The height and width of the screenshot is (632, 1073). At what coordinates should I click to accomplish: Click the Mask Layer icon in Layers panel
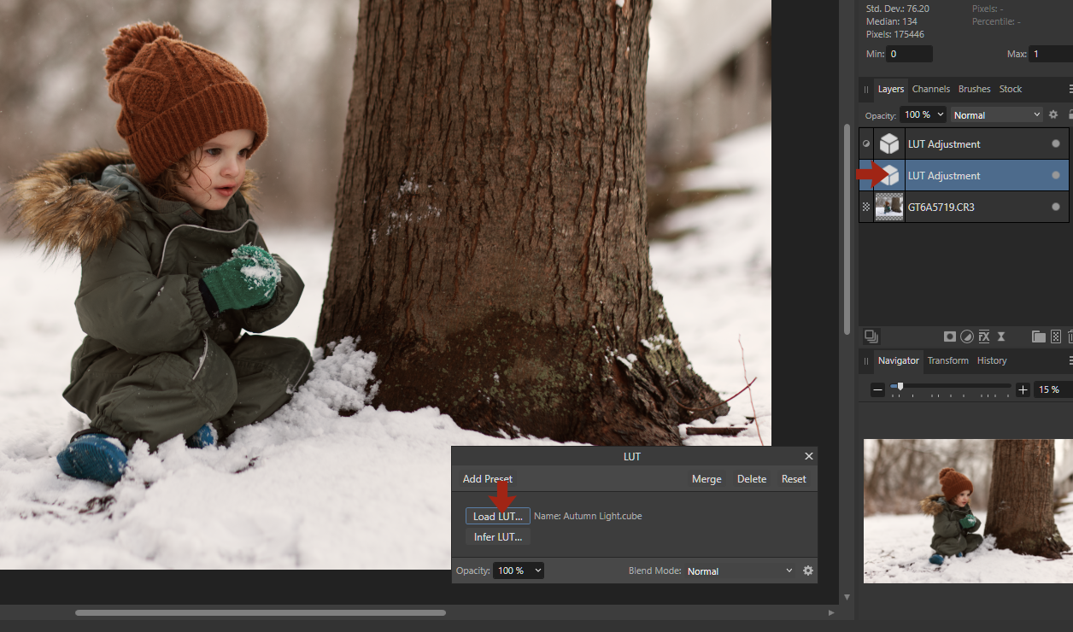(x=949, y=336)
